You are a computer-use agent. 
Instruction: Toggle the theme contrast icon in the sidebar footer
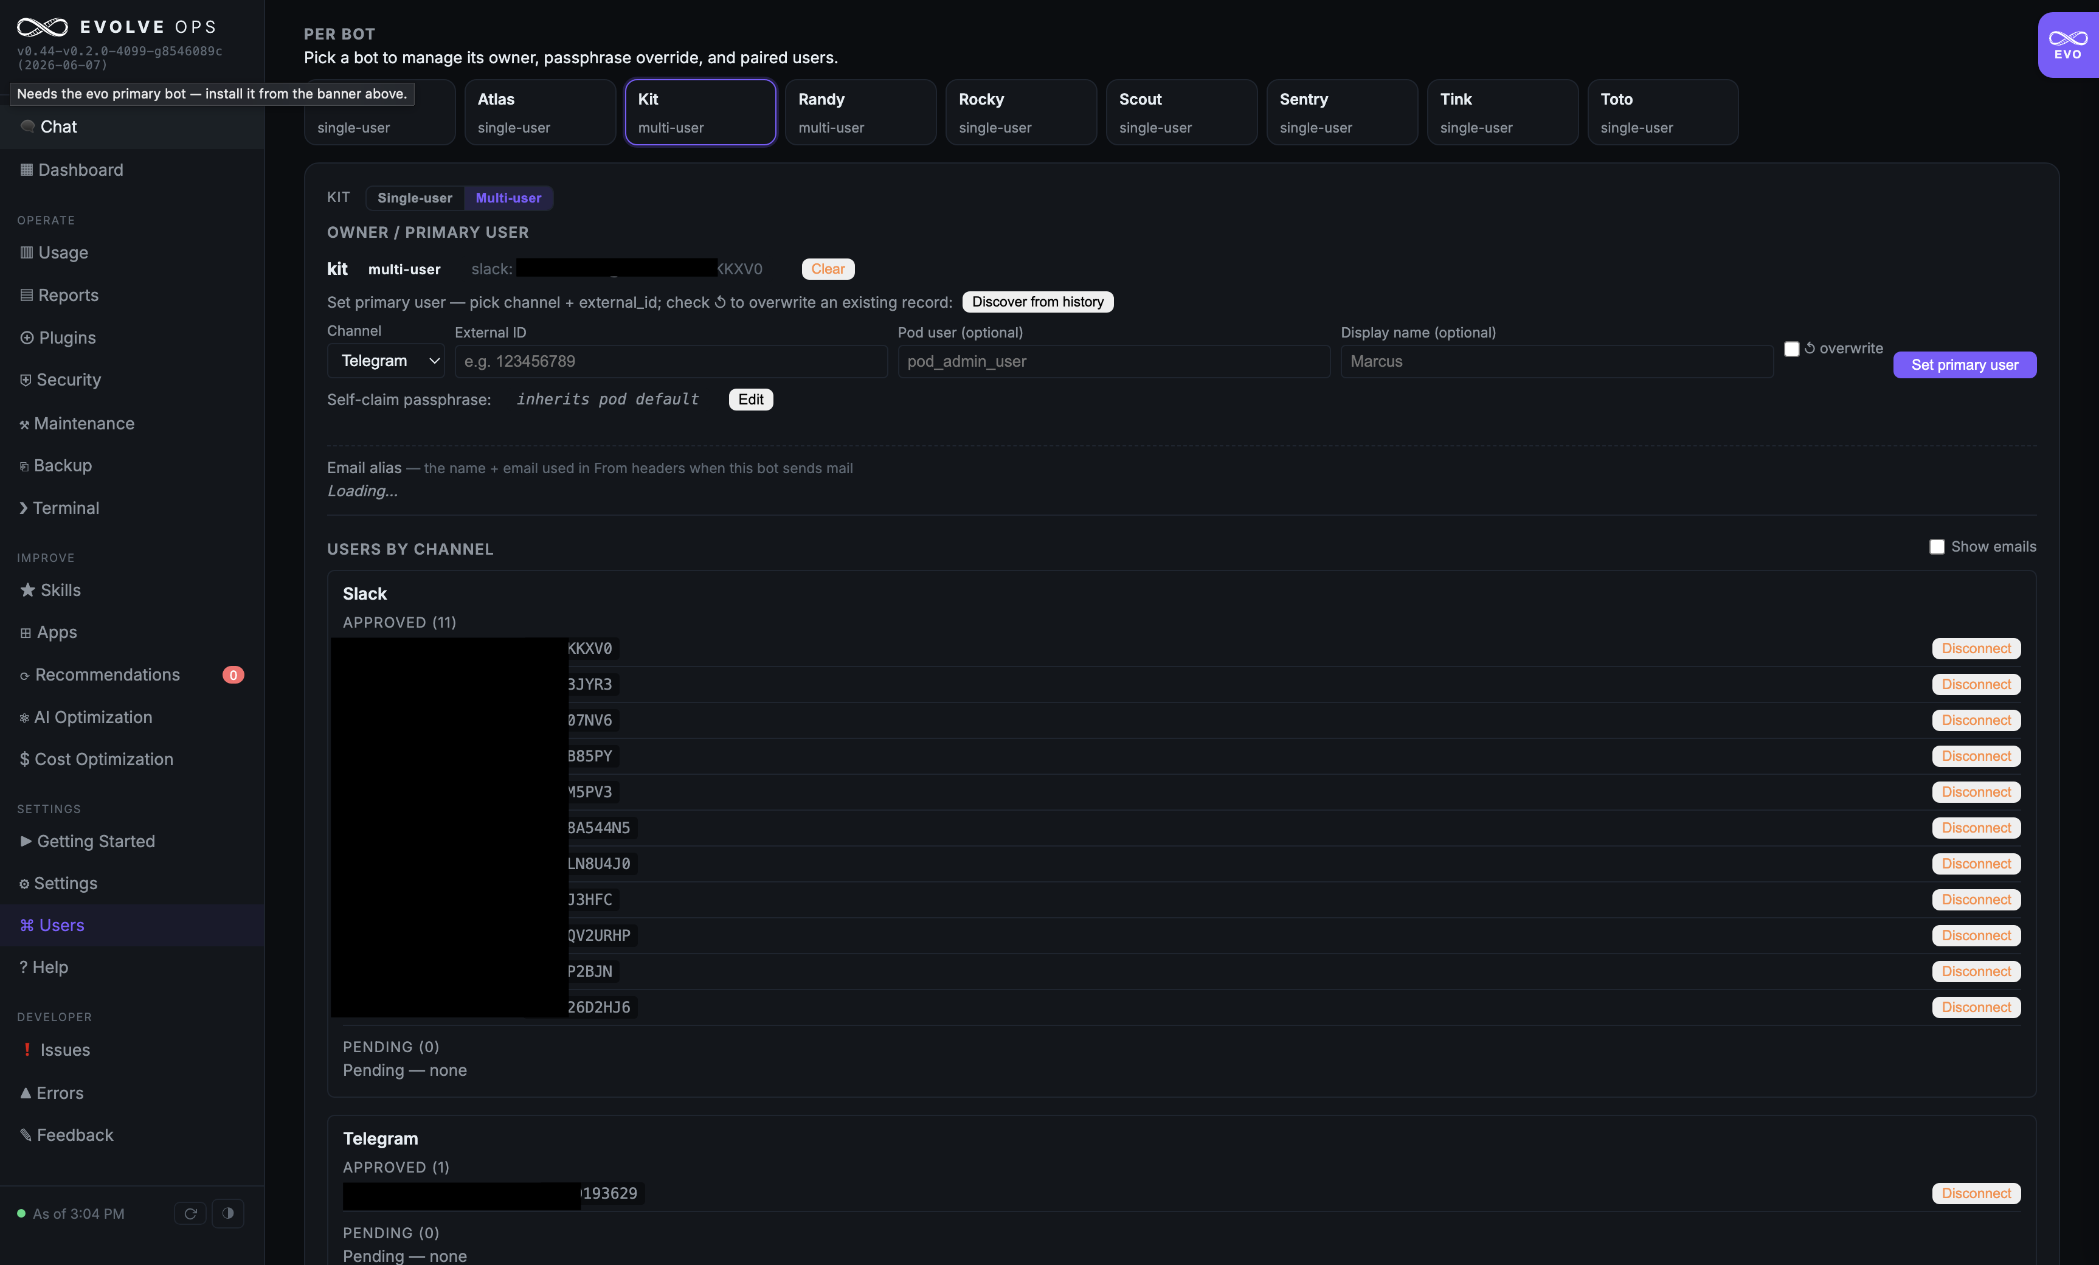(x=227, y=1213)
